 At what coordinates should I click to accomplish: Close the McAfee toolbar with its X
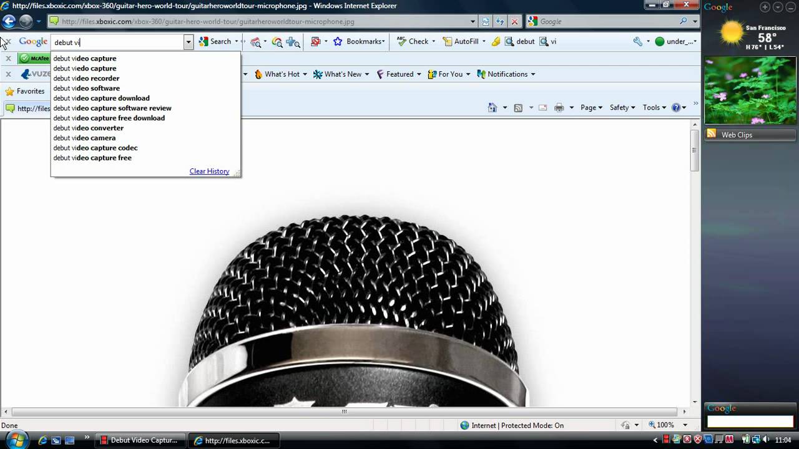point(8,58)
